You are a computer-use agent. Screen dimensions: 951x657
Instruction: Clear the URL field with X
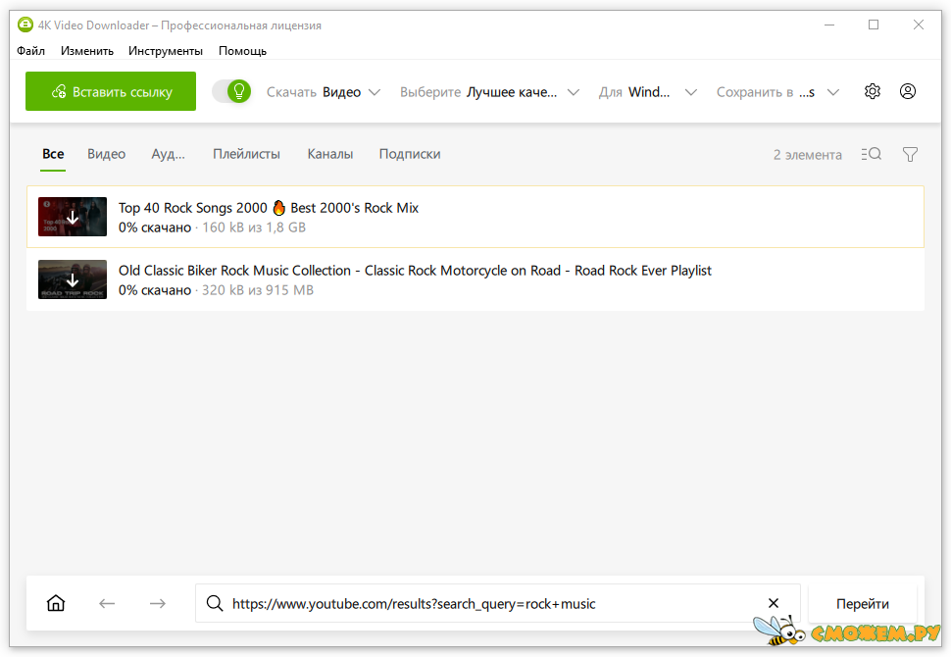click(774, 603)
